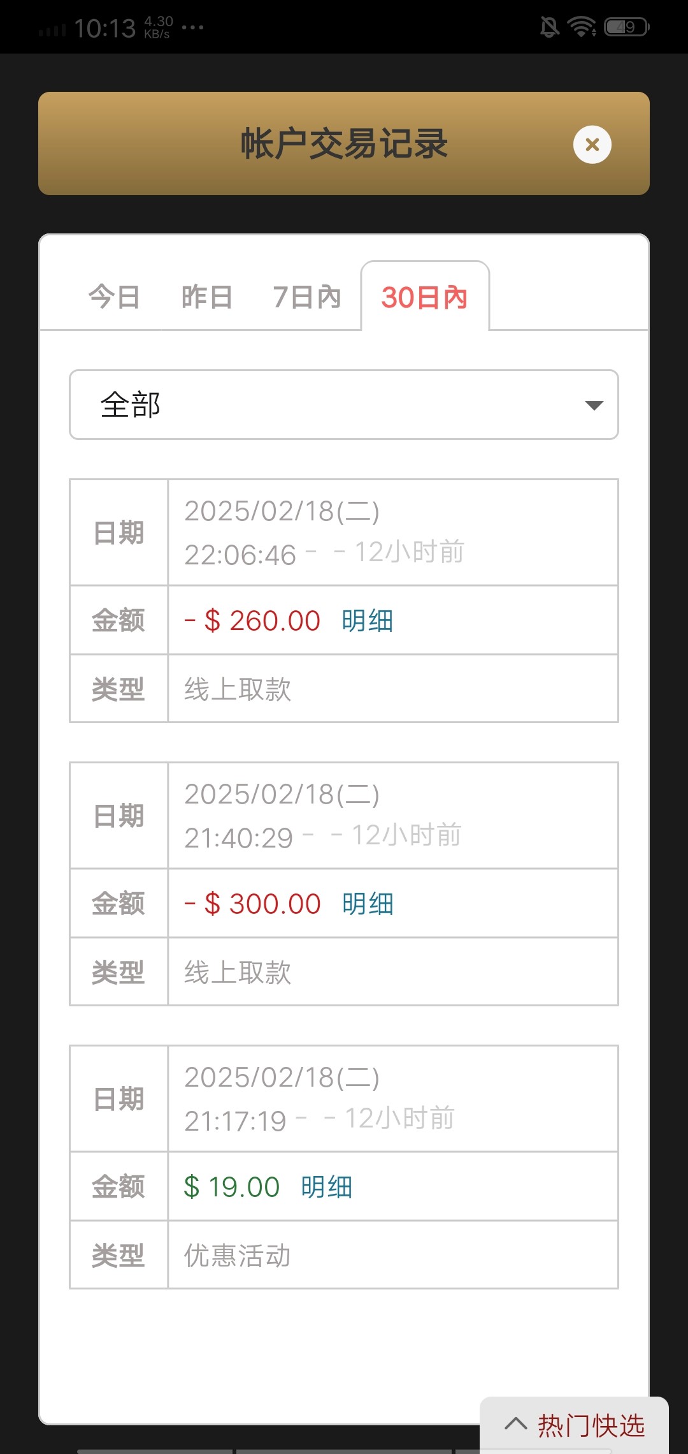Switch to the 昨日 tab
Image resolution: width=688 pixels, height=1454 pixels.
click(x=207, y=297)
